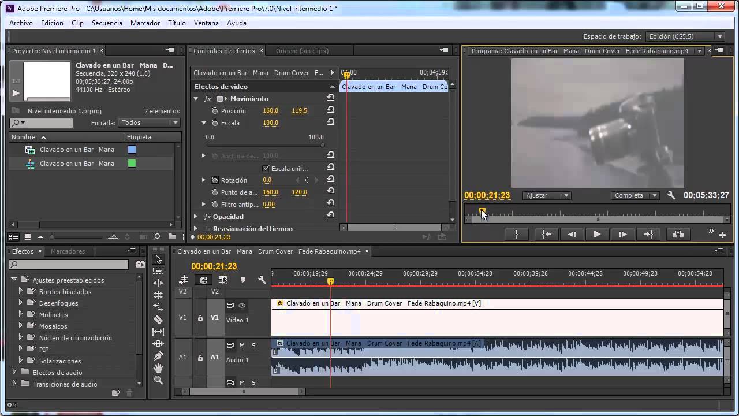
Task: Collapse the Movimiento effect group
Action: pyautogui.click(x=196, y=99)
